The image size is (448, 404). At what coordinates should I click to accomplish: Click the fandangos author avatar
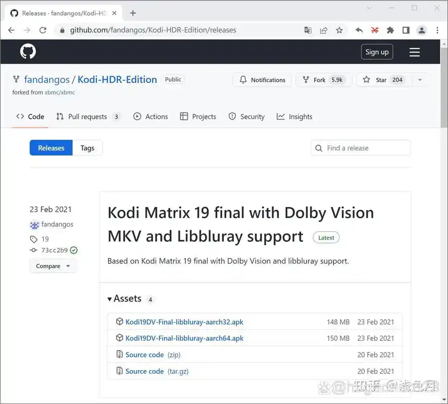coord(34,225)
